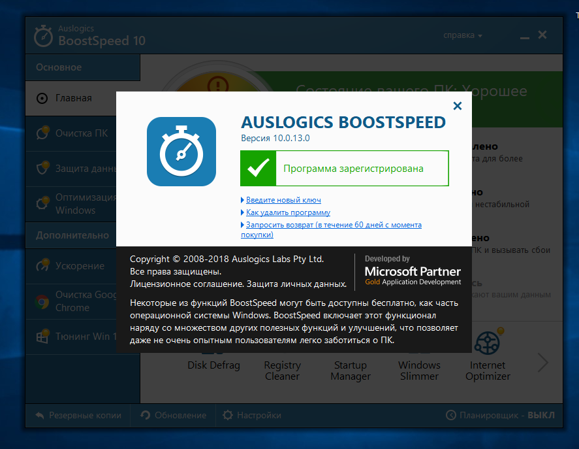Click the clock icon beside 'Планировщик'
The image size is (579, 449).
click(451, 416)
